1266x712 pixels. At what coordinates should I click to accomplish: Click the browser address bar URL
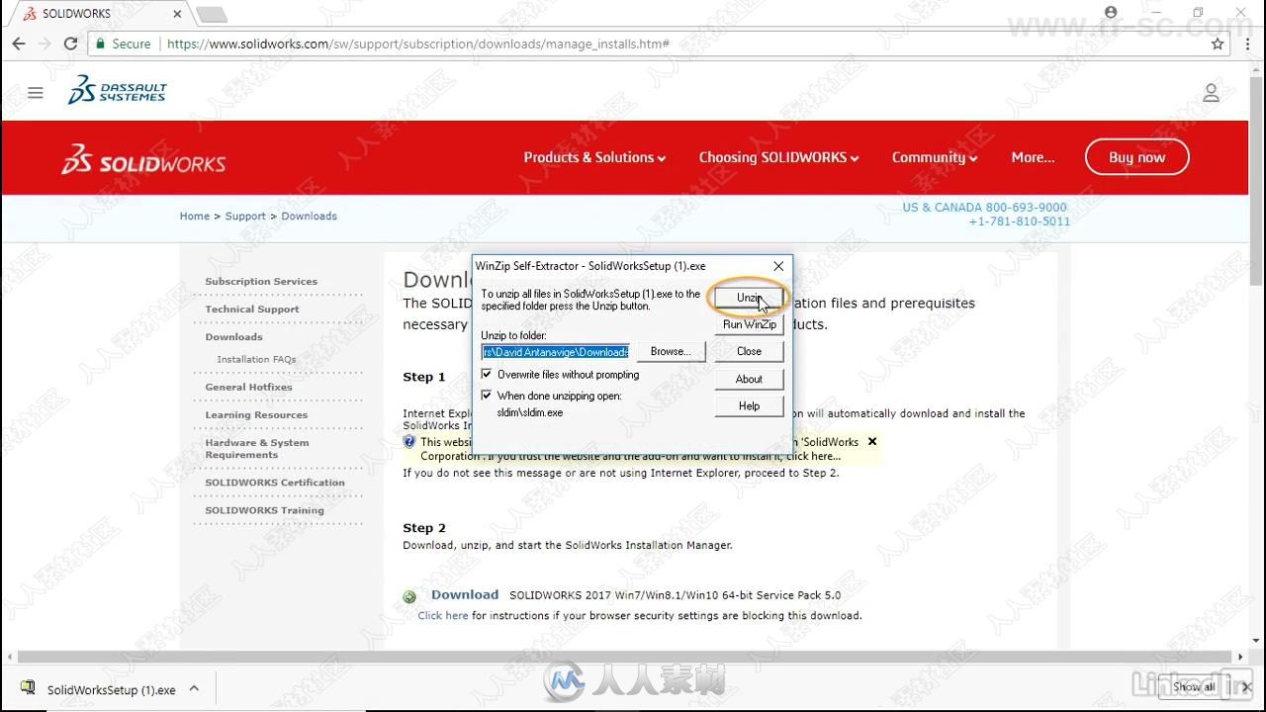418,44
